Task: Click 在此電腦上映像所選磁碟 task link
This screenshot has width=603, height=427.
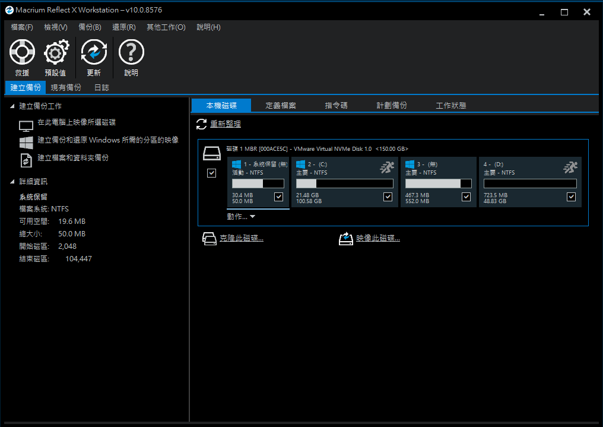Action: (x=77, y=122)
